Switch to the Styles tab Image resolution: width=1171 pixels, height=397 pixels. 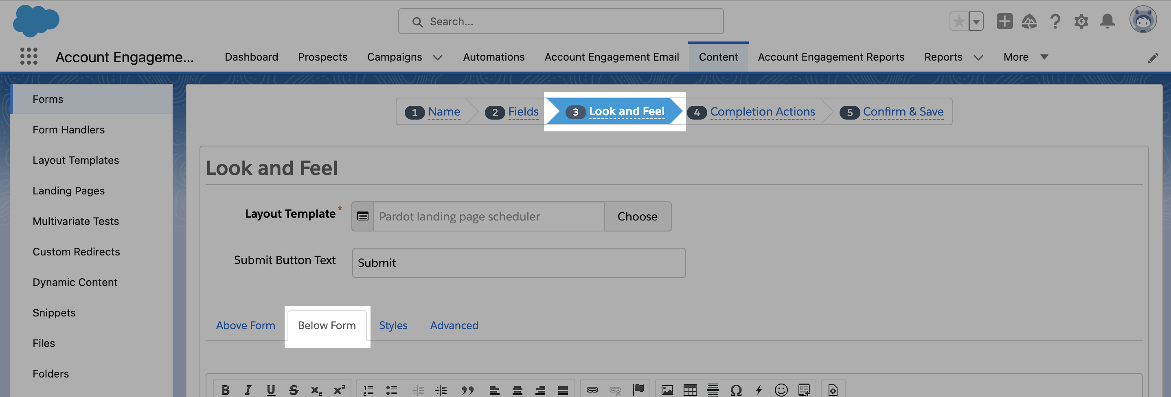point(393,325)
